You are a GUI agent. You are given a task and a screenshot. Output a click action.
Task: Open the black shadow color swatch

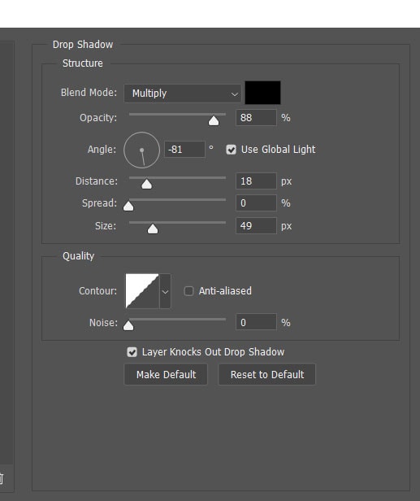coord(262,93)
